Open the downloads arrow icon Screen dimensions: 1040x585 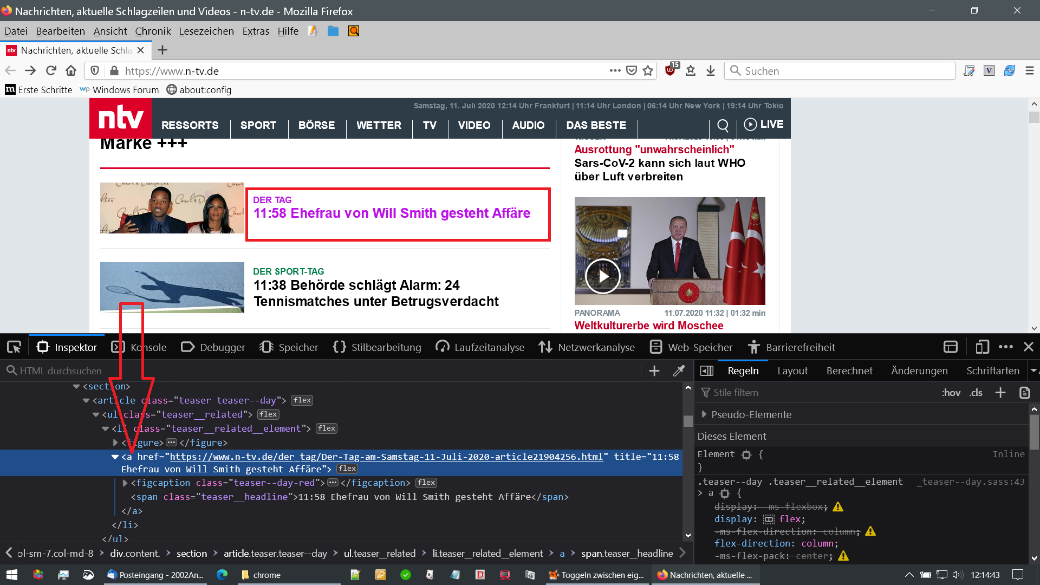click(711, 71)
